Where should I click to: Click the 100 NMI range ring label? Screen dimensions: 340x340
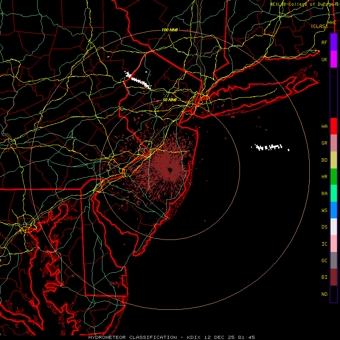[170, 30]
